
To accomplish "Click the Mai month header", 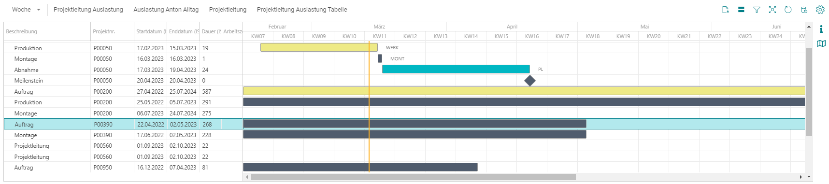I will pyautogui.click(x=644, y=27).
